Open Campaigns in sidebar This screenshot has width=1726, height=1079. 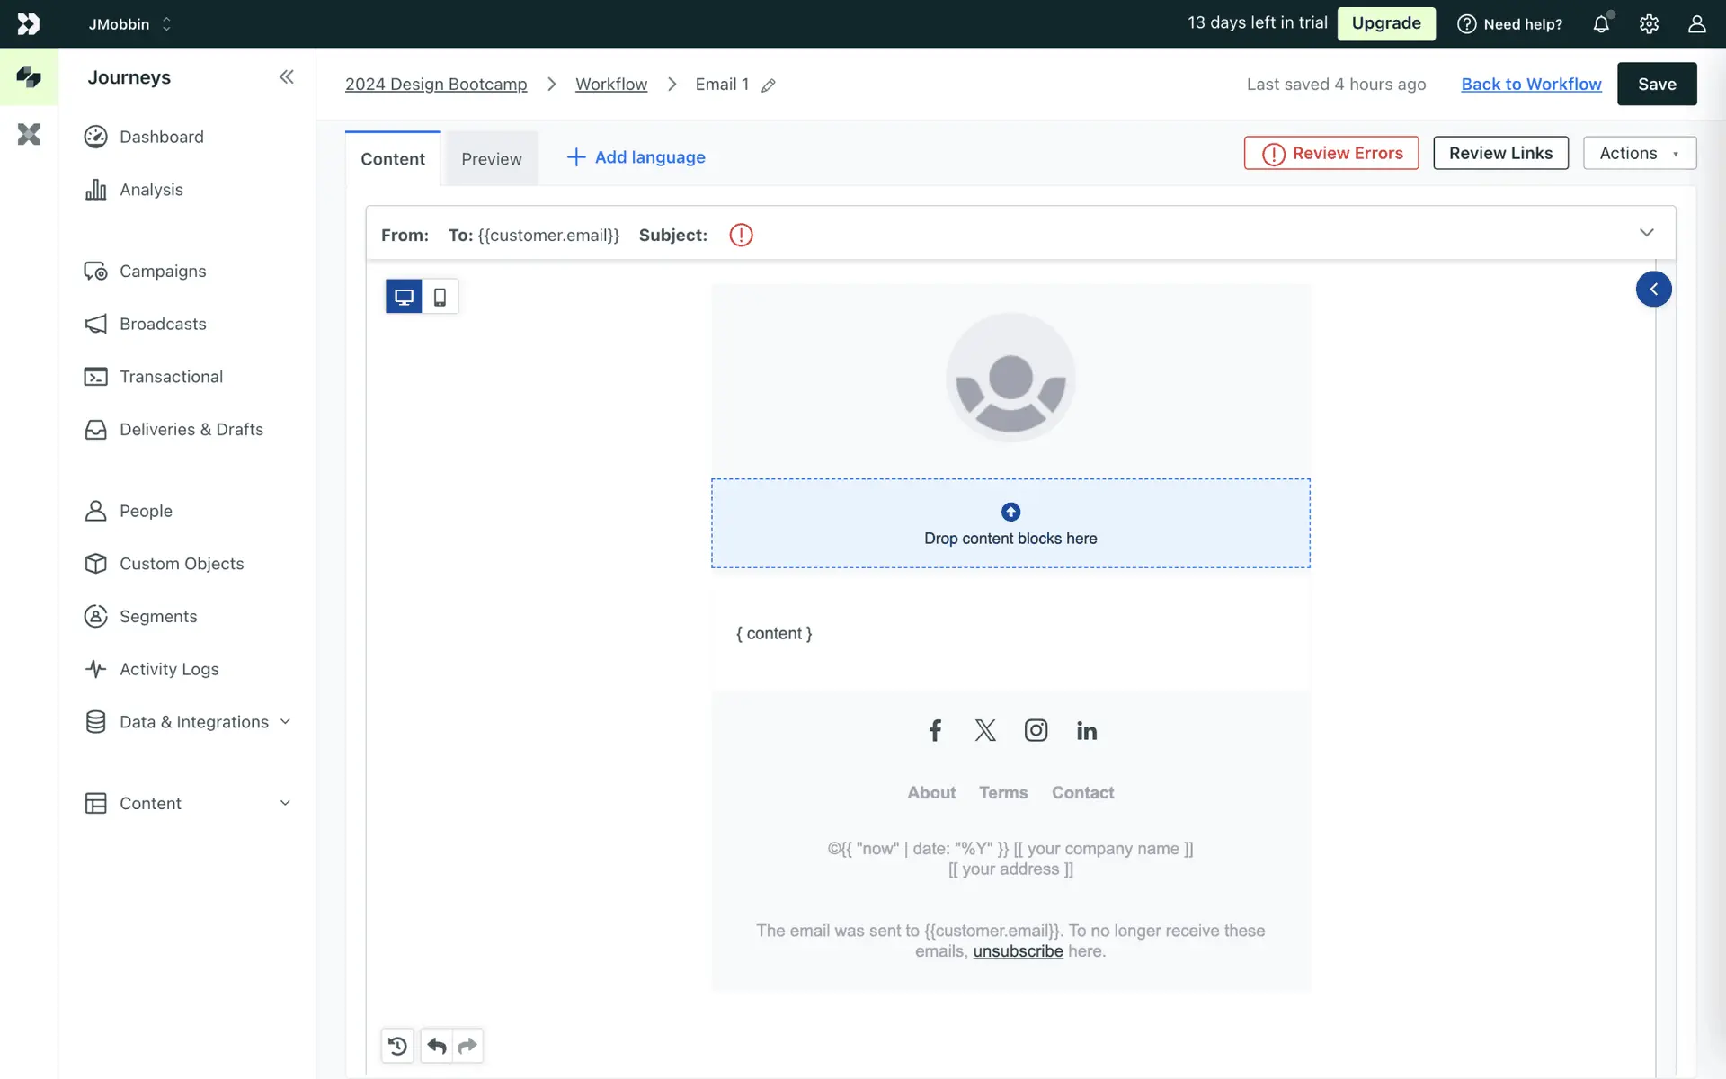click(x=163, y=272)
